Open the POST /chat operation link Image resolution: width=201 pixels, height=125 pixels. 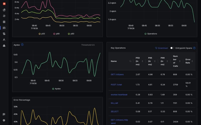click(116, 85)
